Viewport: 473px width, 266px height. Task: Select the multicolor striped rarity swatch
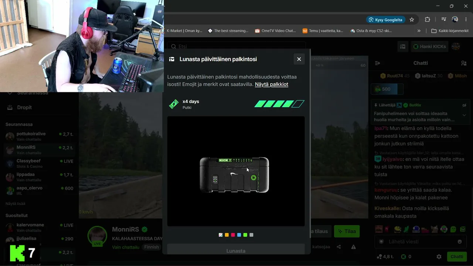[x=221, y=235]
